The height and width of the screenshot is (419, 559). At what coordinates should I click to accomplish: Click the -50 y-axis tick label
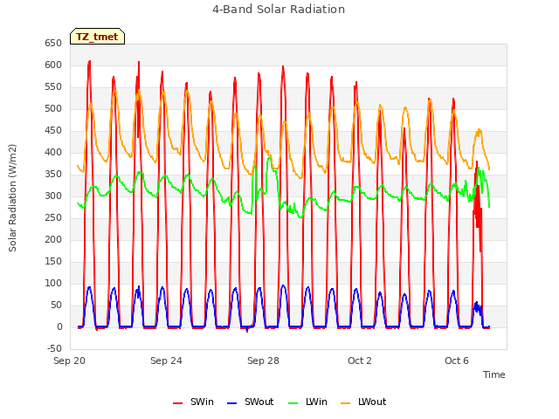click(54, 348)
